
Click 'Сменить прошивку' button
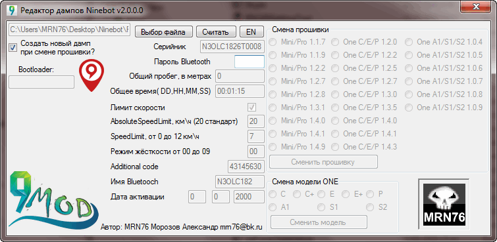point(323,162)
